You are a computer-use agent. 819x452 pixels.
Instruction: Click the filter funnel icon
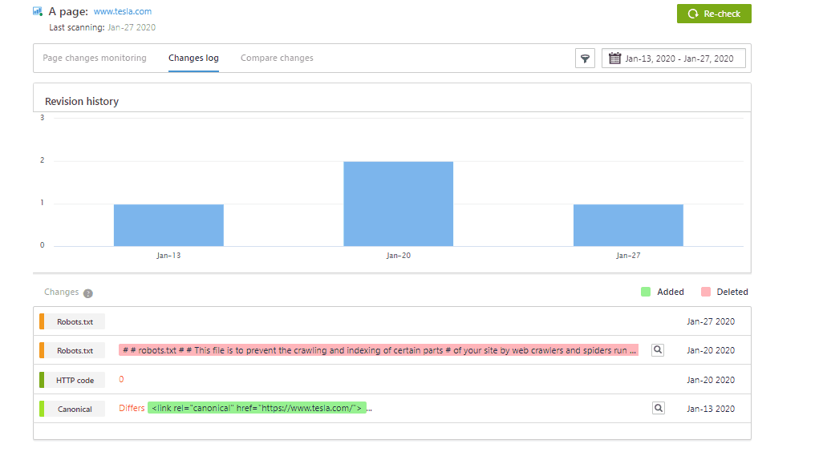(x=585, y=59)
